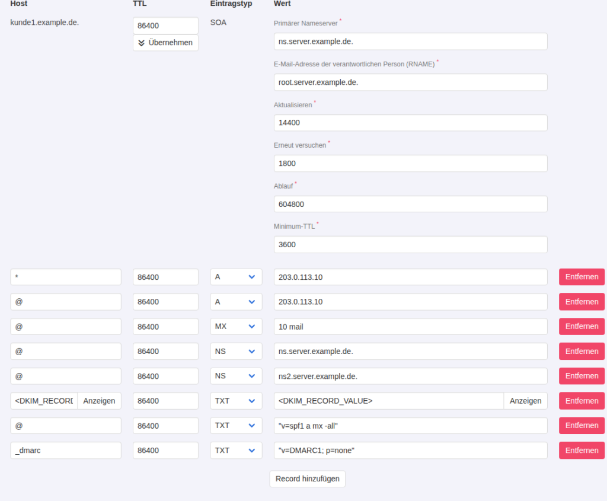Screen dimensions: 607x501
Task: Open type dropdown of the _dmarc record
Action: click(x=236, y=450)
